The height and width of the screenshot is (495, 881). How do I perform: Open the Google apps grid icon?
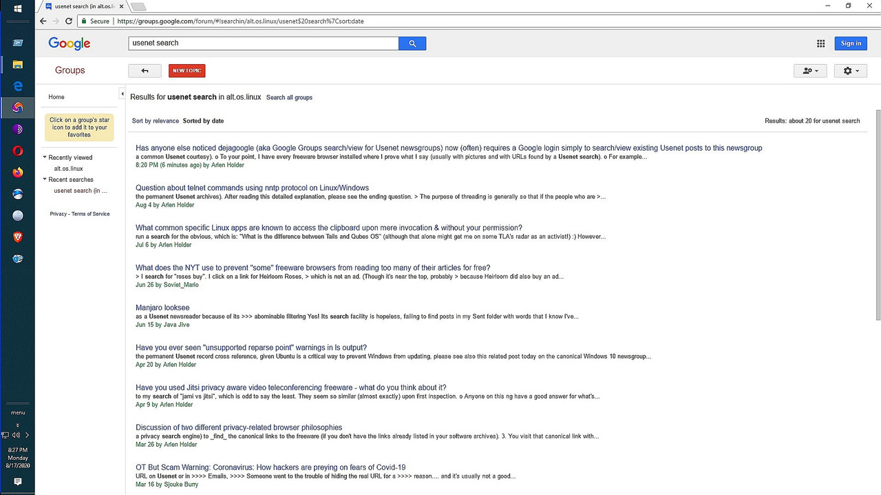point(820,43)
